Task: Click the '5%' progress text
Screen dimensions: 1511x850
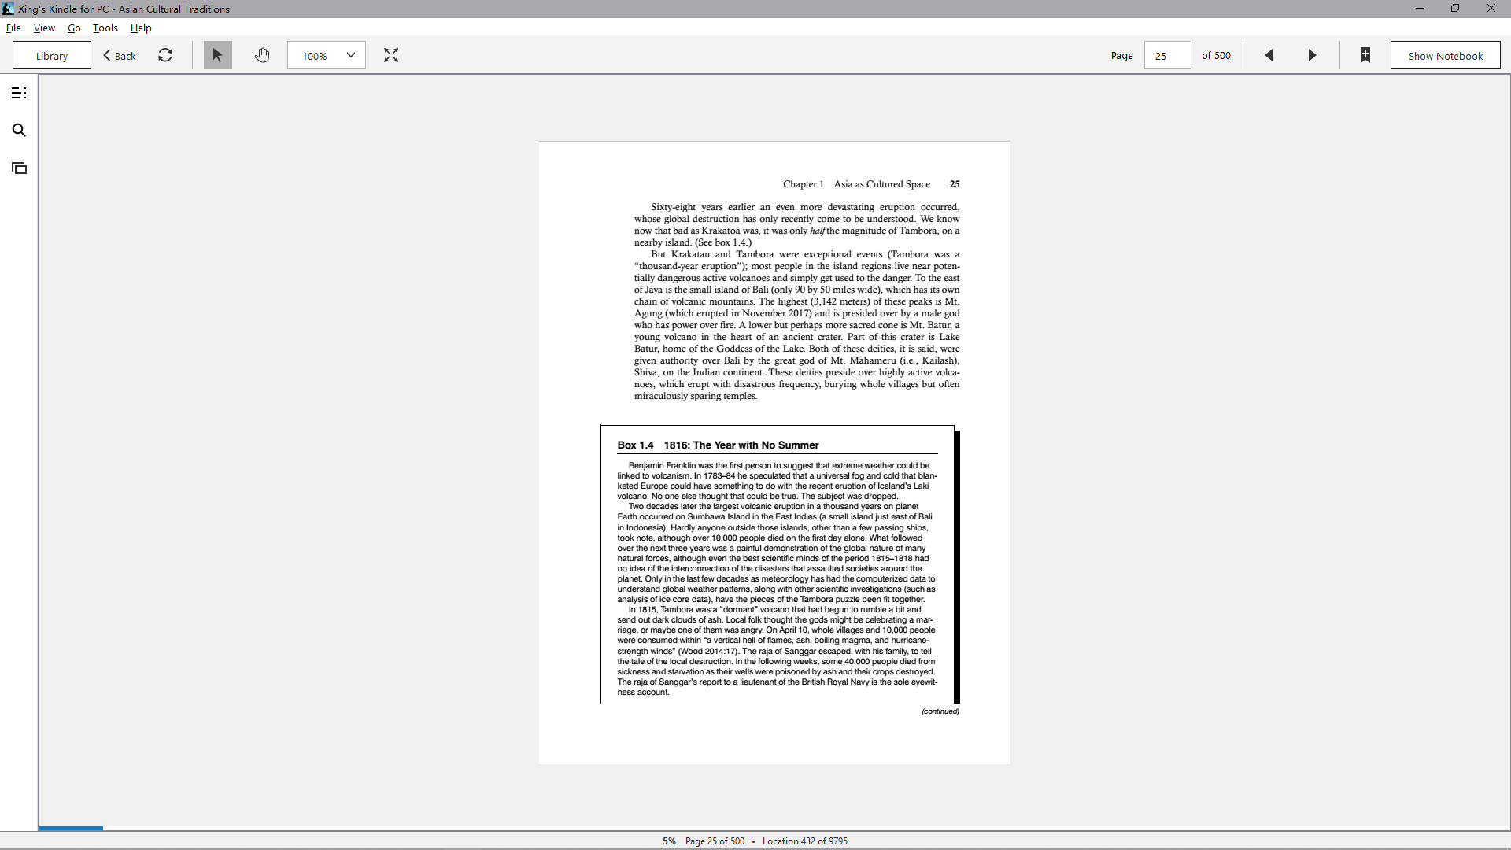Action: 669,841
